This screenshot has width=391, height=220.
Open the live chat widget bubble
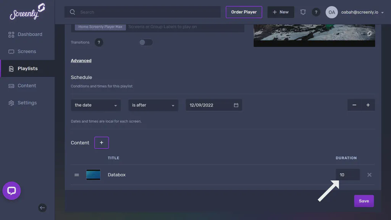(11, 191)
